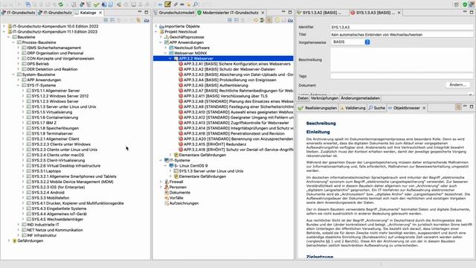This screenshot has width=476, height=268.
Task: Select APP.3.2.A15 [ERHÖHT] Redundanz
Action: click(215, 144)
